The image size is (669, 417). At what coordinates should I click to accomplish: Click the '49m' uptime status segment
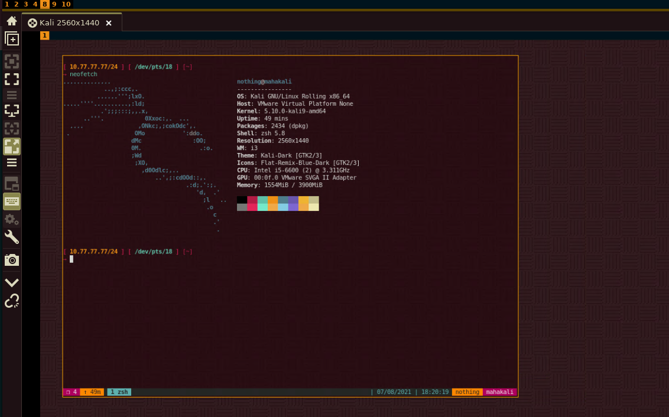coord(92,392)
